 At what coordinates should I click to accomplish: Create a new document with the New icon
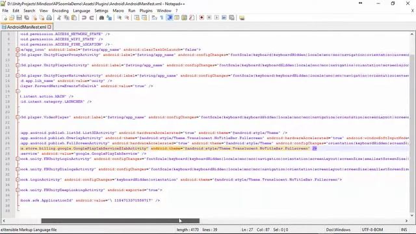tap(5, 18)
